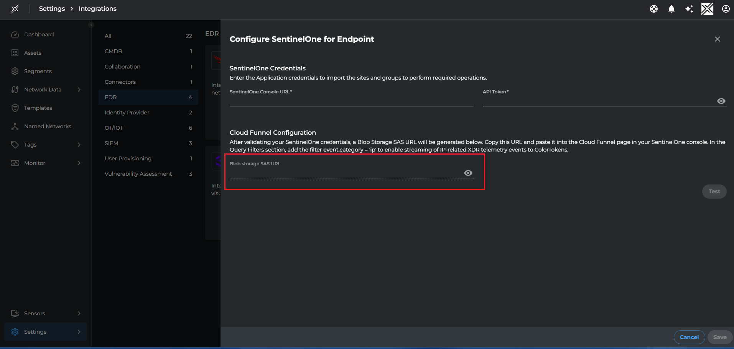This screenshot has width=734, height=349.
Task: Open Named Networks from the sidebar
Action: pyautogui.click(x=48, y=126)
